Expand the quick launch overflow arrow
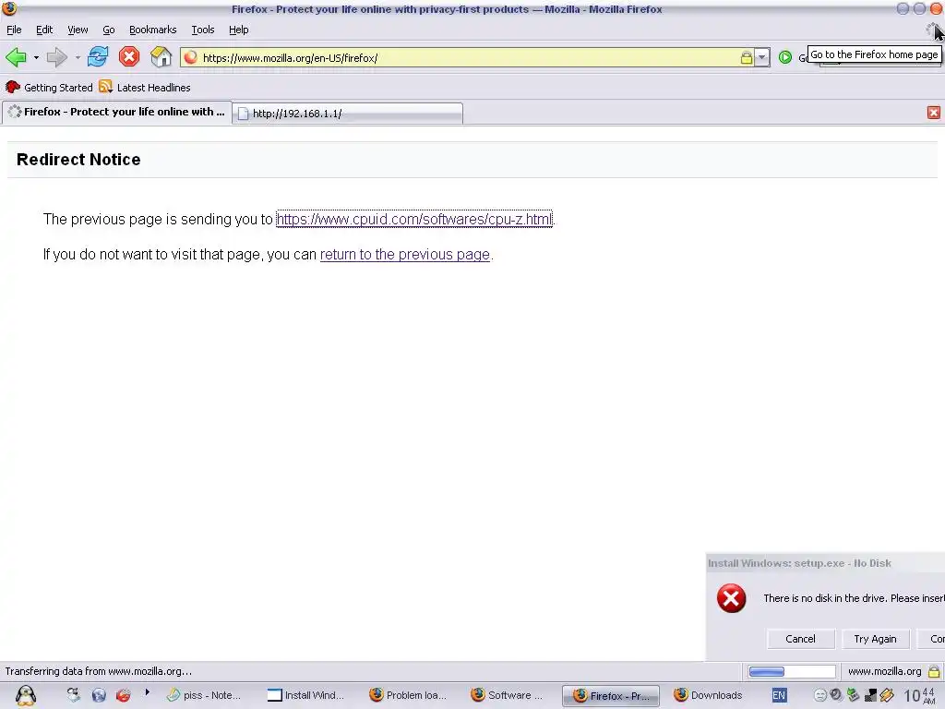The height and width of the screenshot is (709, 945). point(147,692)
